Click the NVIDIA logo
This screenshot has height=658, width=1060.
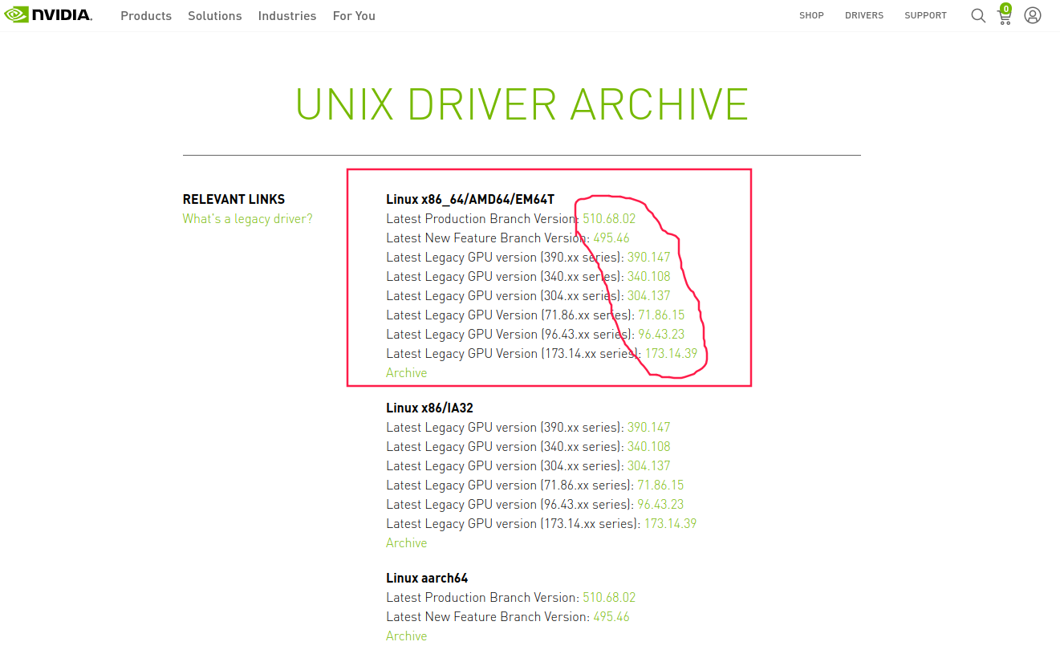(x=49, y=15)
